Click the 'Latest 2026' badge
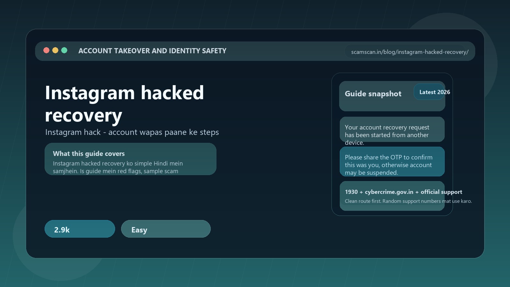The height and width of the screenshot is (287, 510). (x=429, y=92)
